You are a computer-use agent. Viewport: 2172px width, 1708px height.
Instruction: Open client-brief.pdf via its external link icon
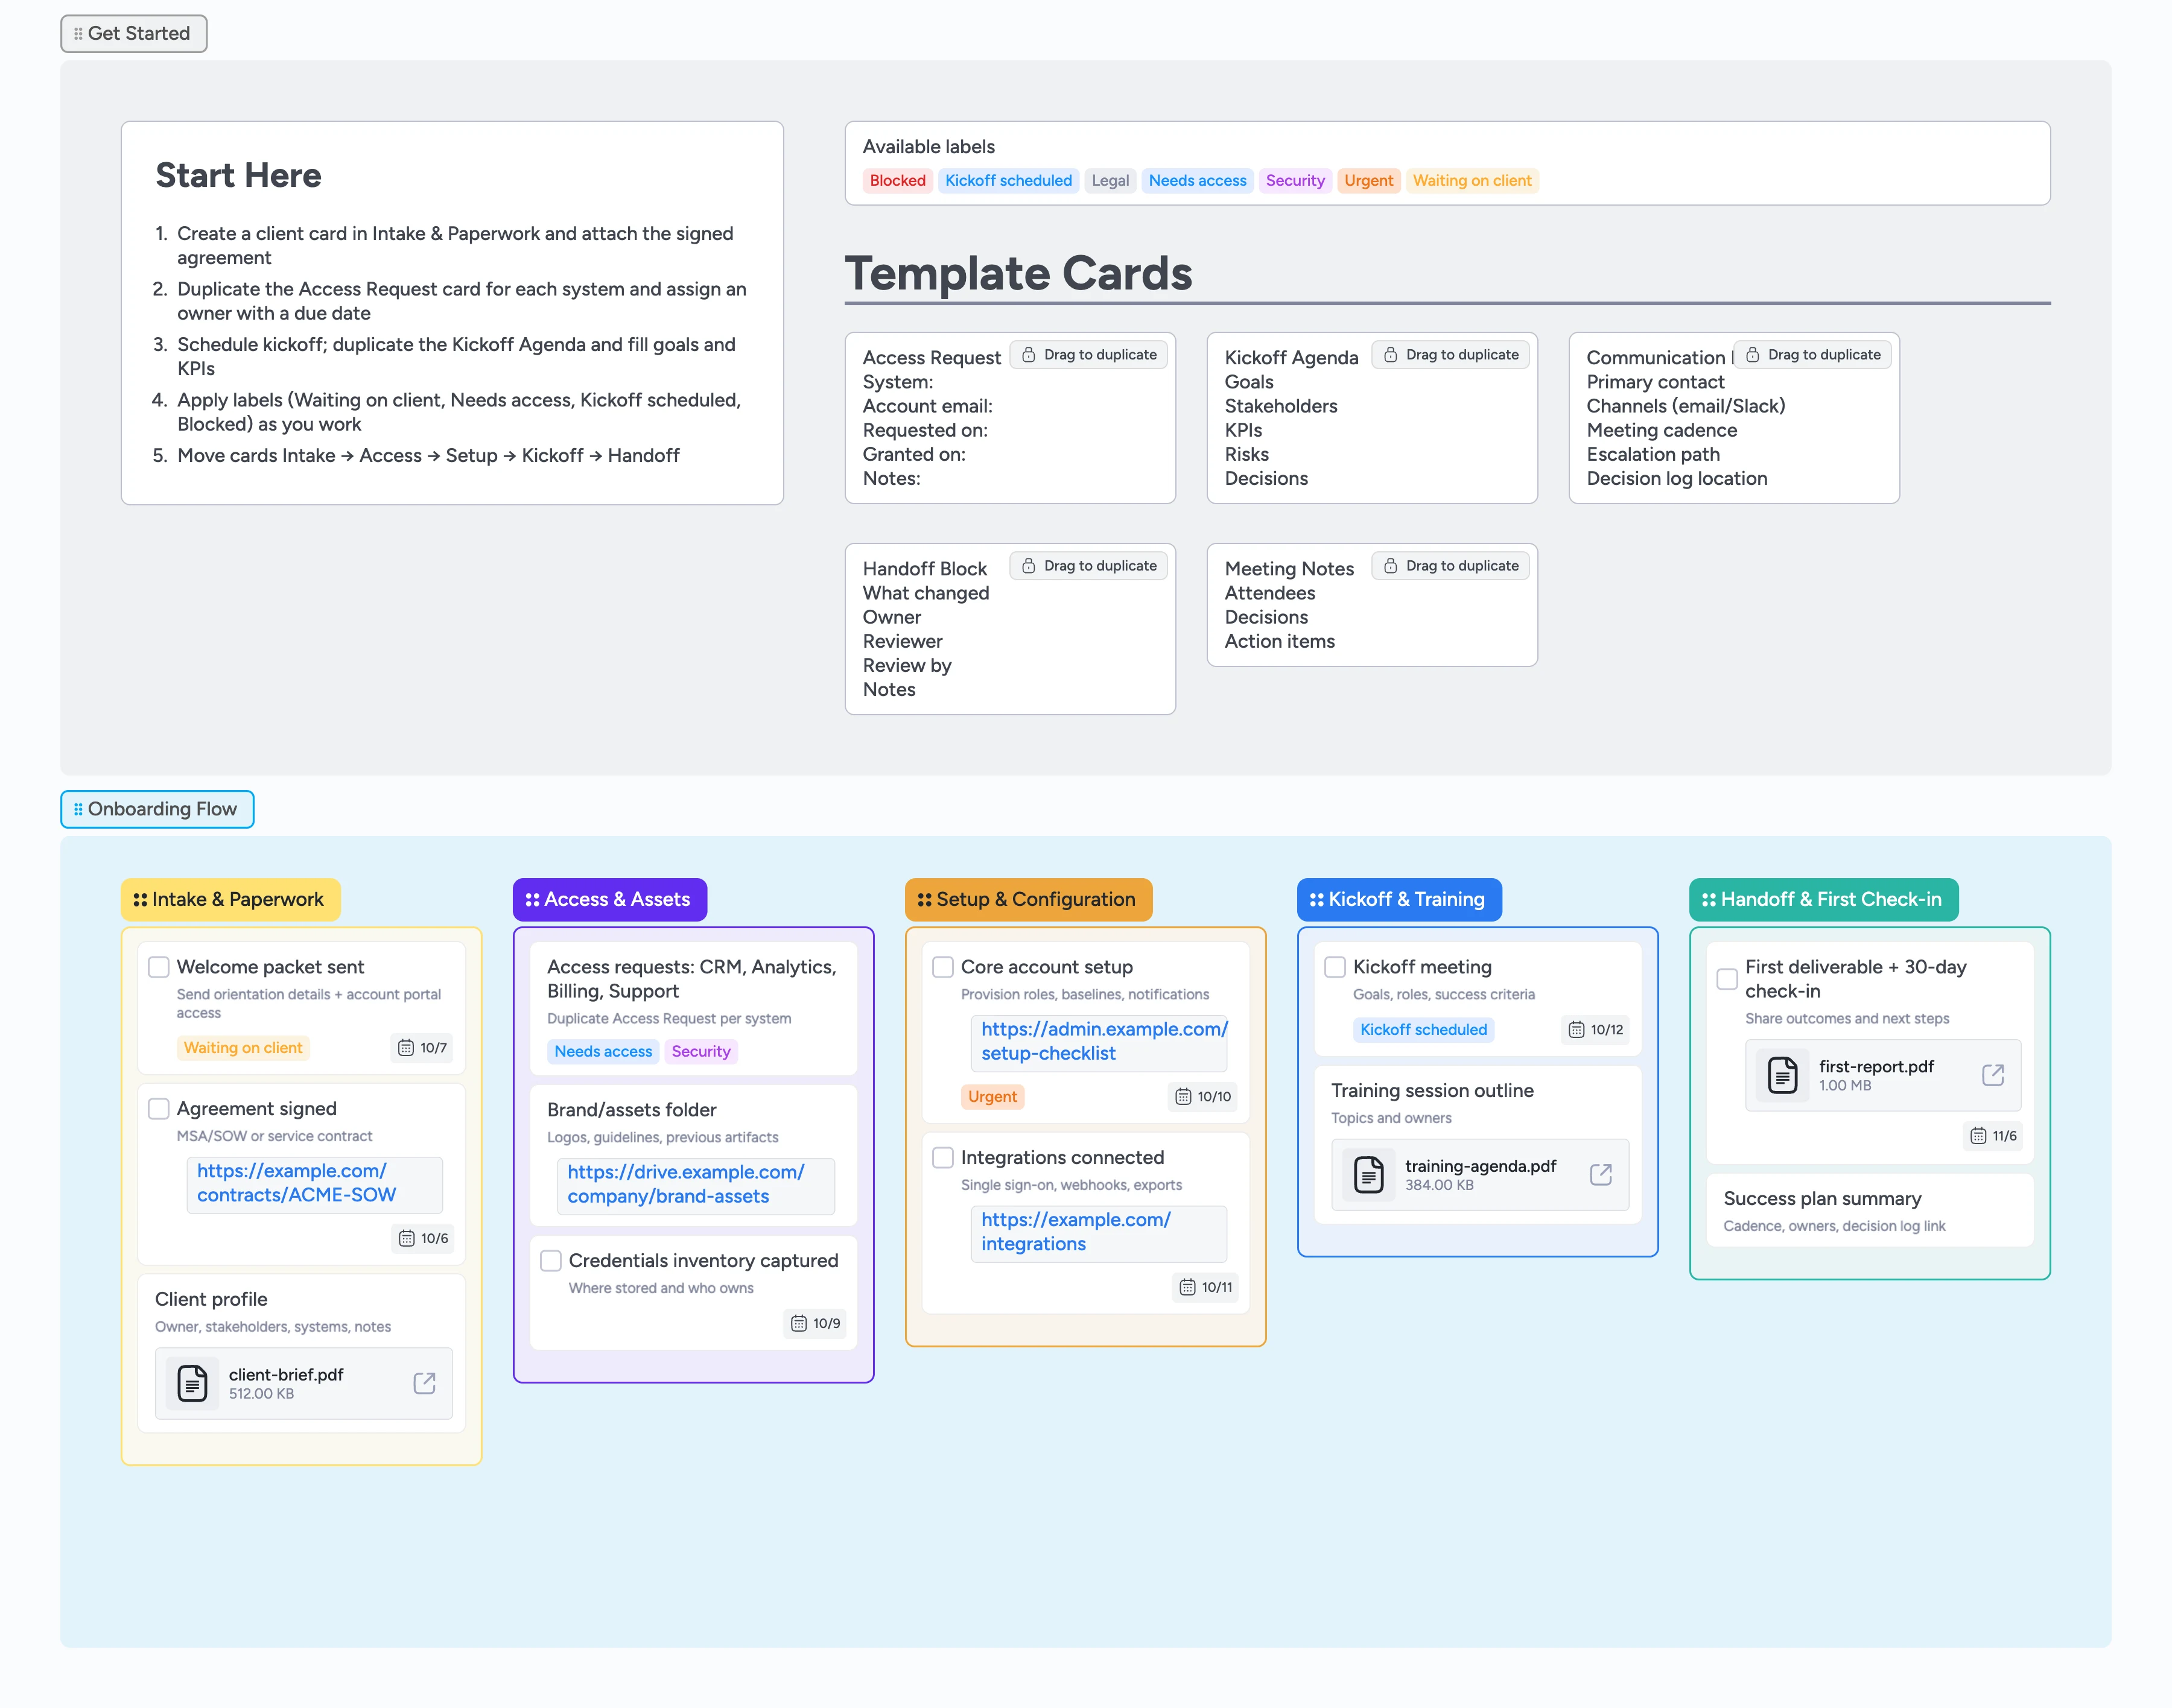(x=424, y=1383)
